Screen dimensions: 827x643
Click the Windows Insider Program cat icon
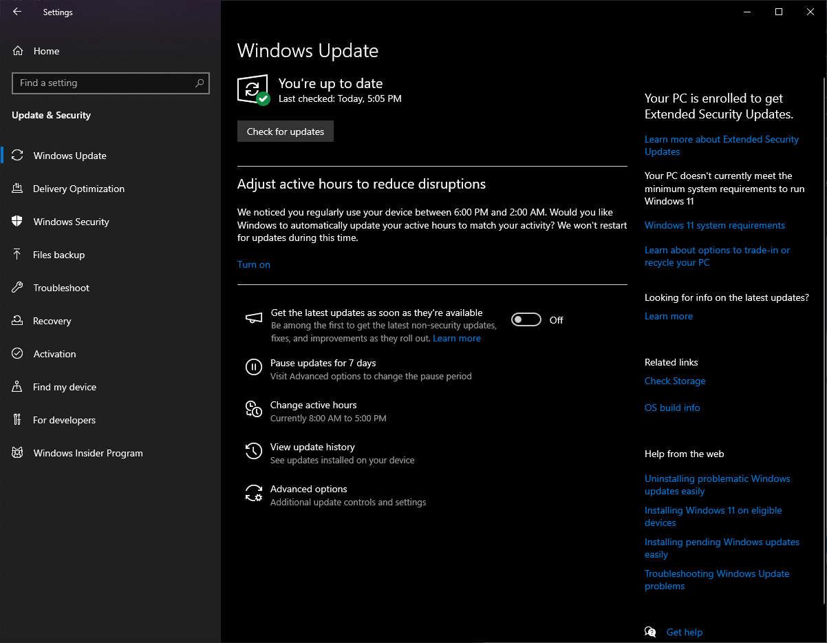click(x=18, y=453)
